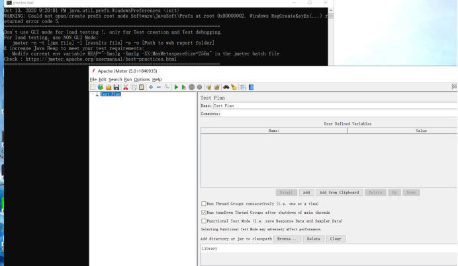Screen dimensions: 458x266
Task: Save the test plan with floppy icon
Action: click(x=116, y=87)
